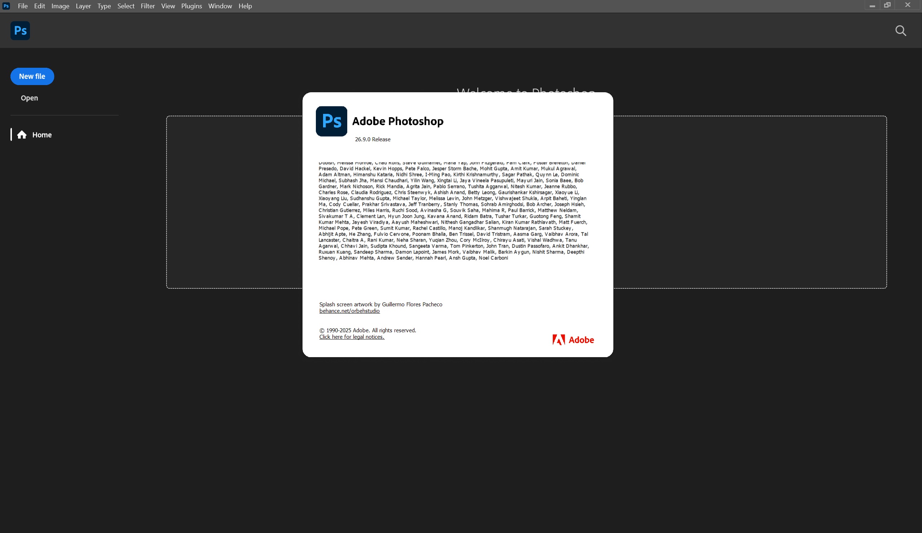Click the Splash screen artwork credit text

(380, 305)
